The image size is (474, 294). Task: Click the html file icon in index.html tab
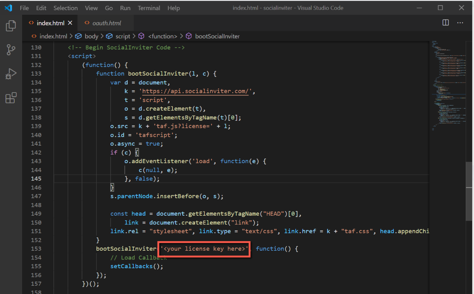(31, 23)
